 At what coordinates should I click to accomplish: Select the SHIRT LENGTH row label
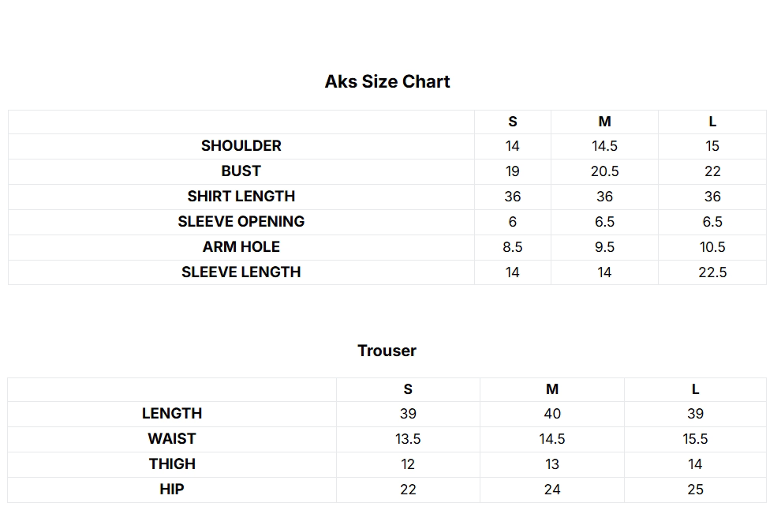241,197
